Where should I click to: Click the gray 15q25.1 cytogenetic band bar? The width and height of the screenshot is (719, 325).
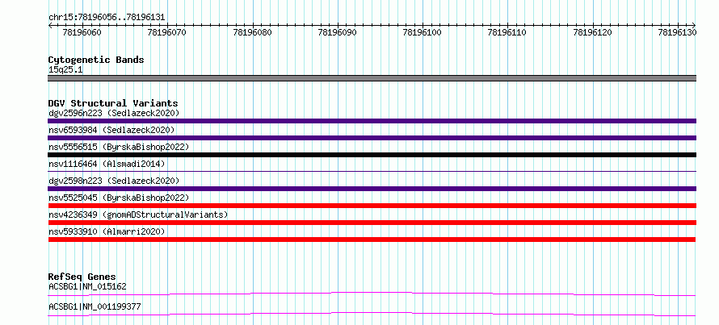pos(372,78)
